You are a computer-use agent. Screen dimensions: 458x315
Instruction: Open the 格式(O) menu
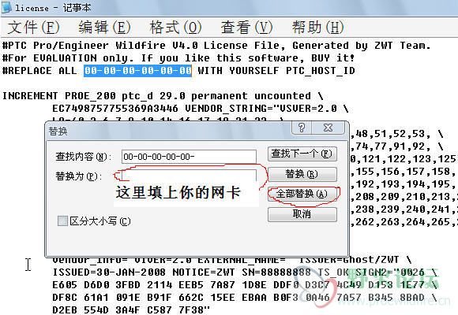(175, 28)
